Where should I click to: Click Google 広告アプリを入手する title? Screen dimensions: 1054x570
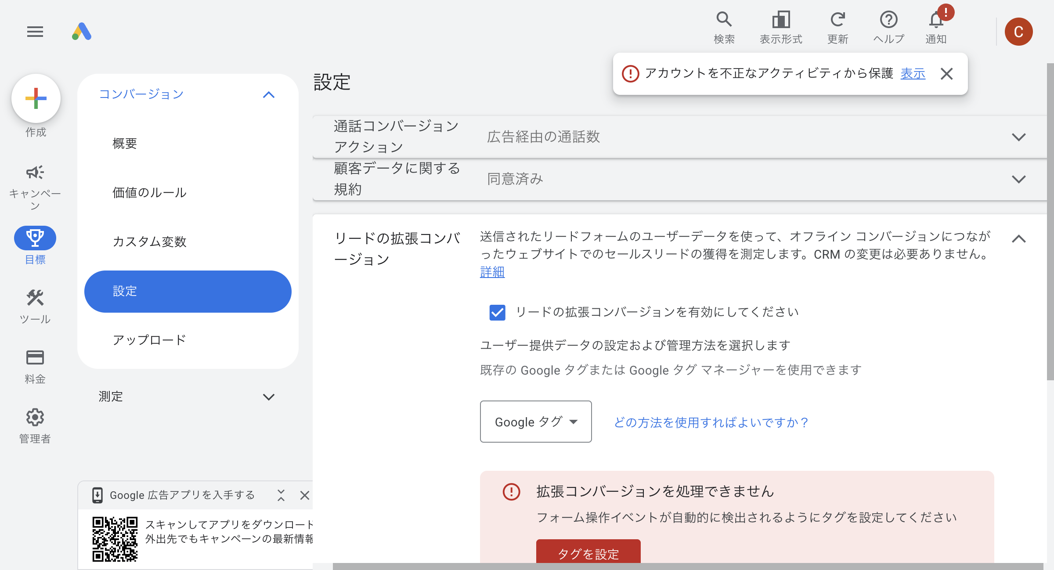(182, 495)
